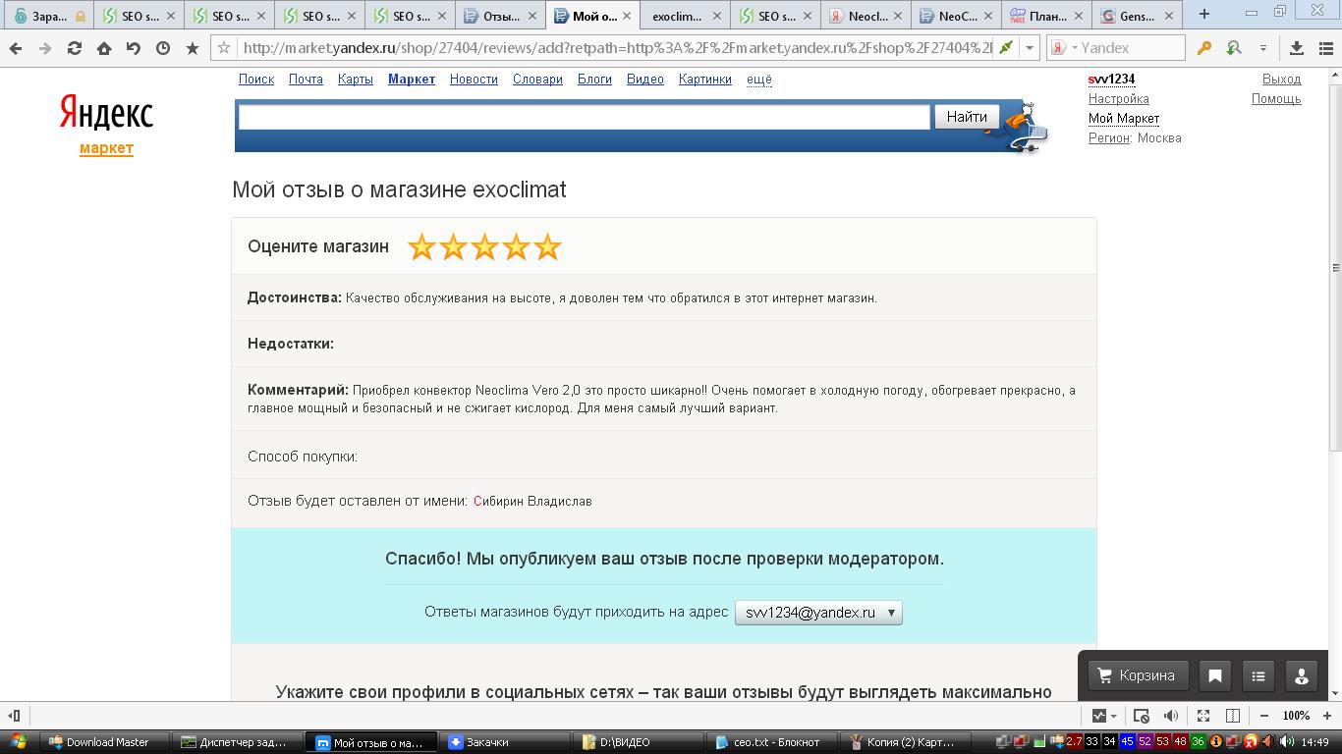Switch to the 'Neocl...' browser tab
1342x754 pixels.
(866, 16)
